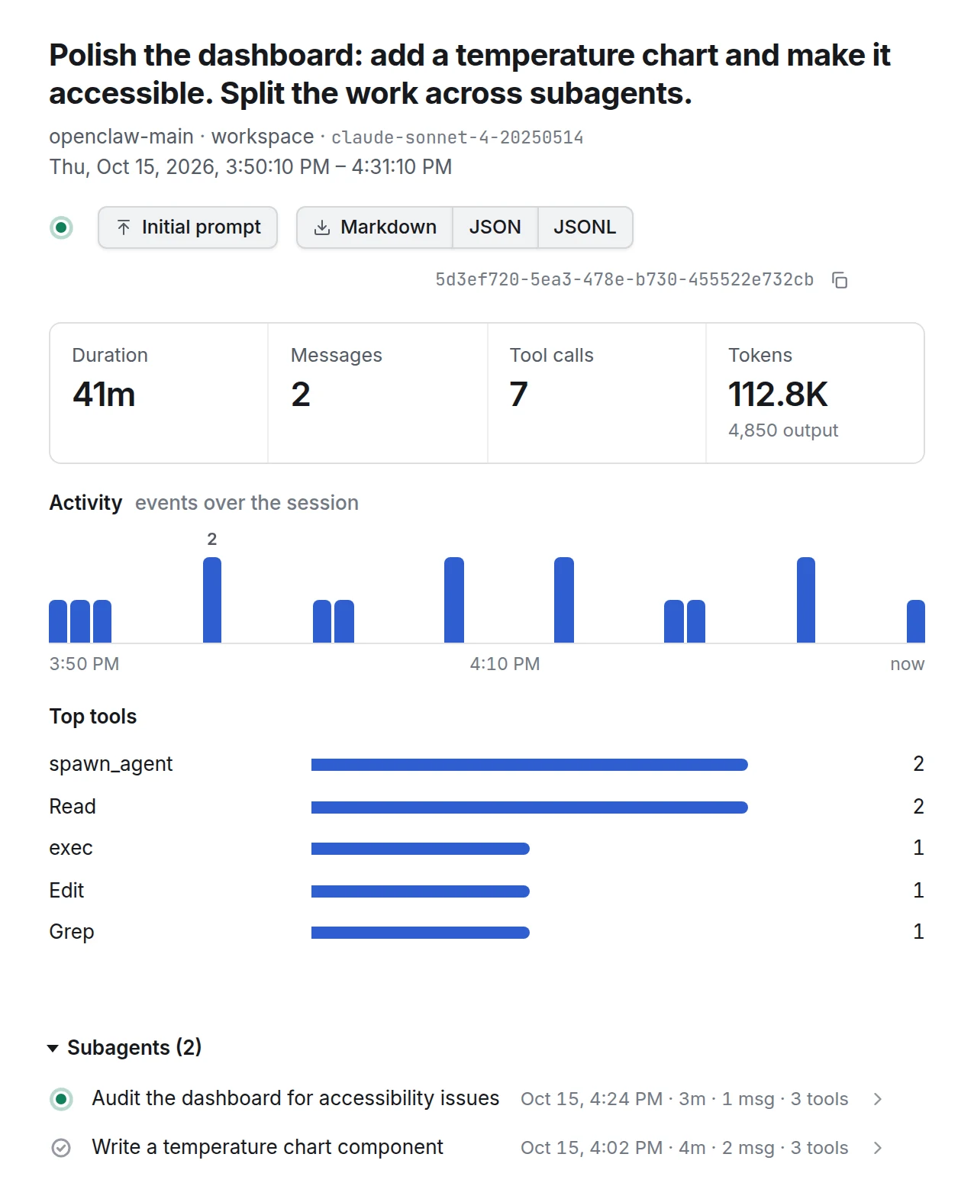Viewport: 974px width, 1183px height.
Task: Download the session as Markdown
Action: [375, 227]
